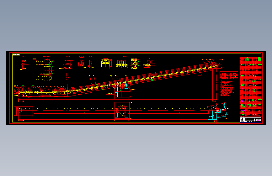Select the inclined conveyor elevation view
Viewport: 272px width, 176px height.
[x=117, y=80]
